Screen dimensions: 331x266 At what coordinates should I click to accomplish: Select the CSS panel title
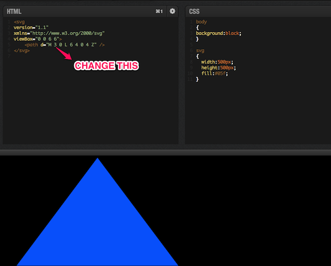click(x=195, y=11)
